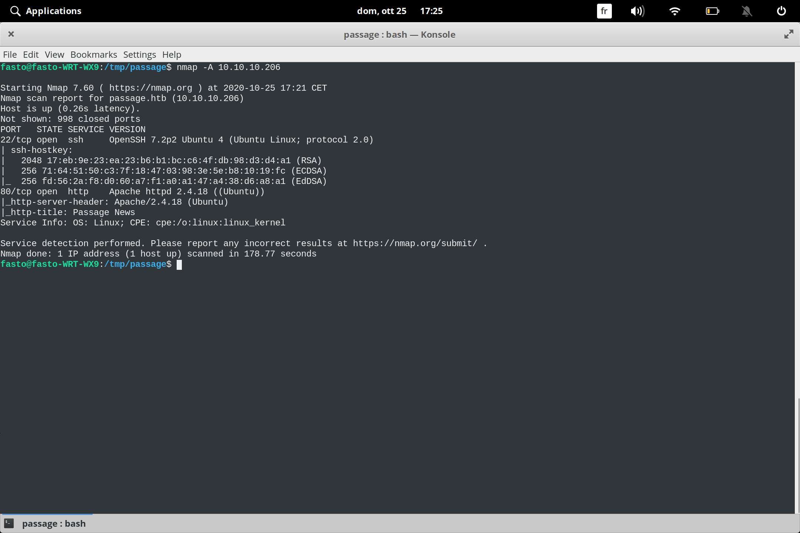Open the View menu
The image size is (800, 533).
[x=54, y=54]
